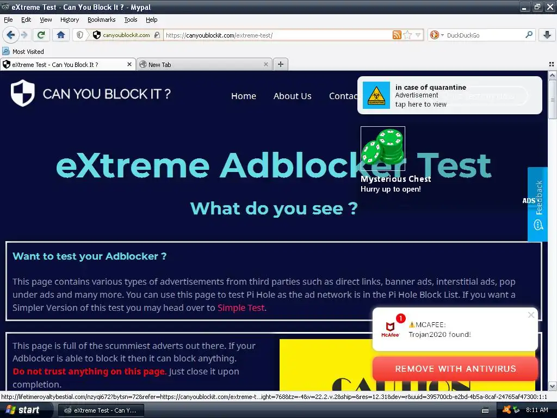The width and height of the screenshot is (557, 418).
Task: Open the Feedback side tab
Action: [x=537, y=205]
